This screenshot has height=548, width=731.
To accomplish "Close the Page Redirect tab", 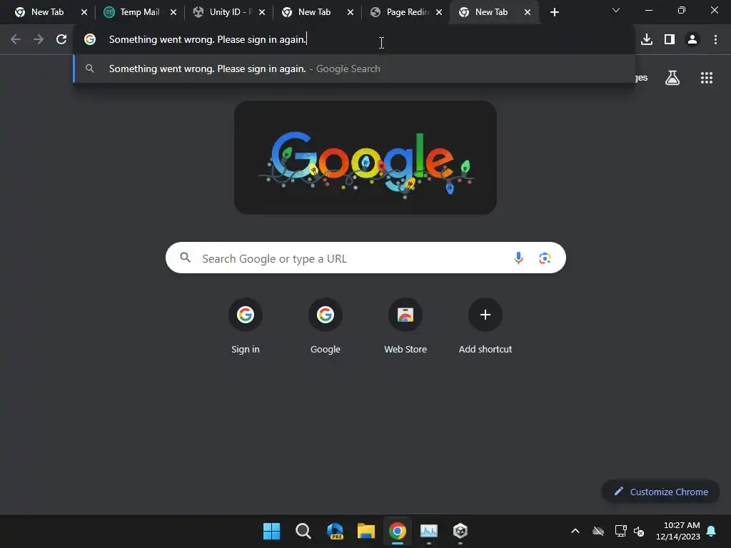I will pyautogui.click(x=439, y=13).
